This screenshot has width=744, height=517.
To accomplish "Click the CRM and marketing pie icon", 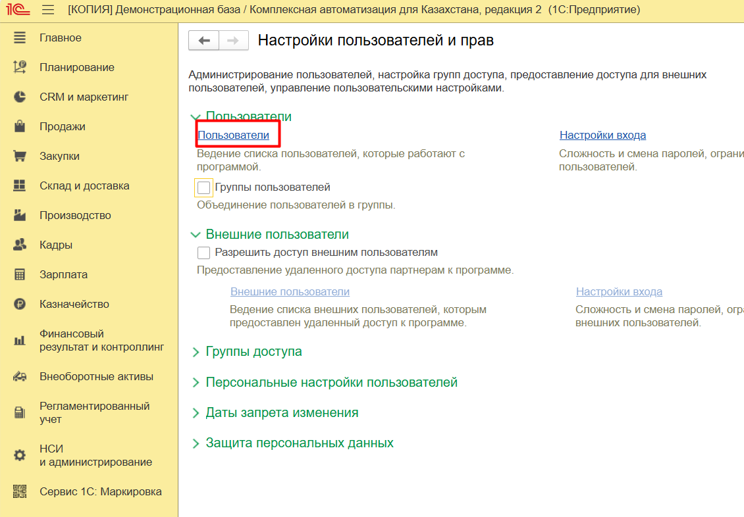I will 20,97.
